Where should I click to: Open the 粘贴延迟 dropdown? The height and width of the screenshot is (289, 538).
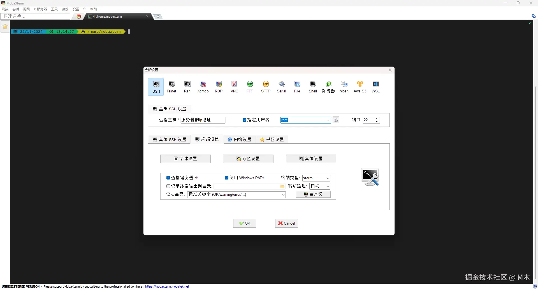(328, 186)
